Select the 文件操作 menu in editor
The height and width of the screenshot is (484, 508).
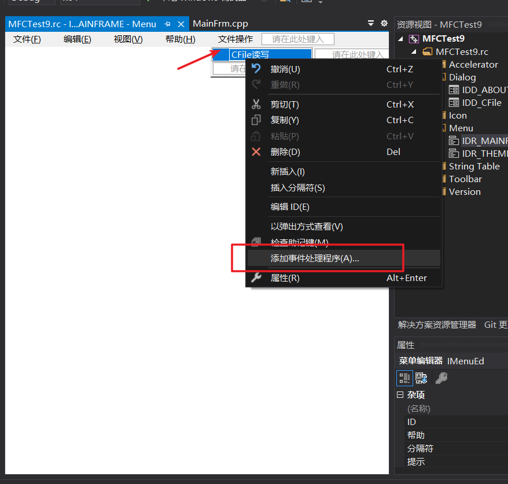coord(235,39)
